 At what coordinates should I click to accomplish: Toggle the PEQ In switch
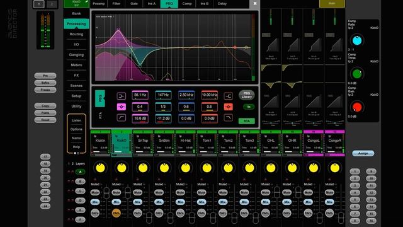[x=249, y=107]
